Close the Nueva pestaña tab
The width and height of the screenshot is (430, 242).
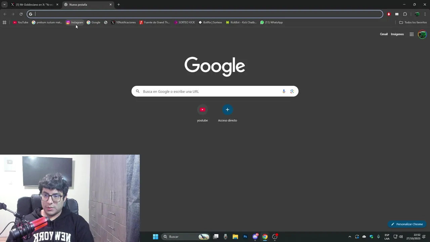tap(111, 5)
